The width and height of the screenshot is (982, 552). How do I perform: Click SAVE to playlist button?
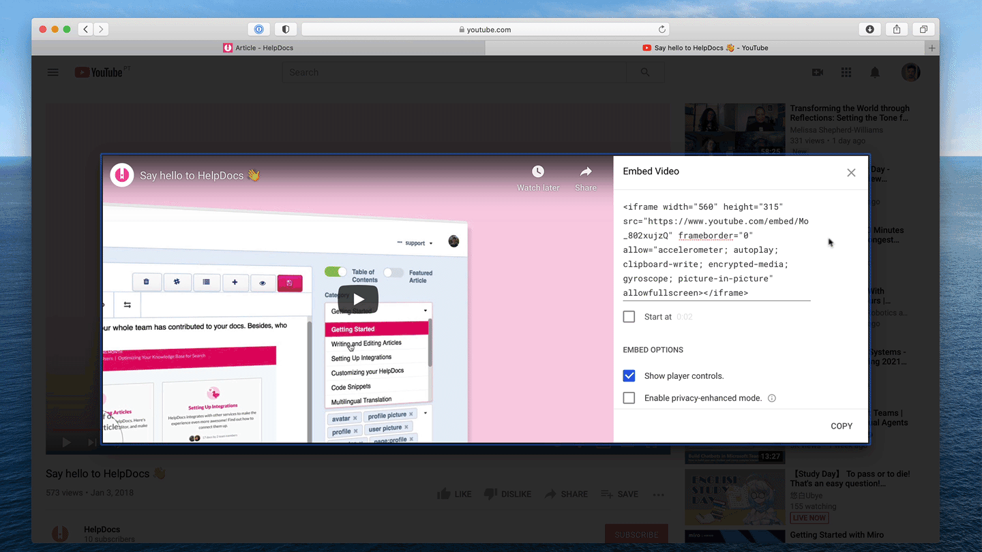[x=619, y=494]
